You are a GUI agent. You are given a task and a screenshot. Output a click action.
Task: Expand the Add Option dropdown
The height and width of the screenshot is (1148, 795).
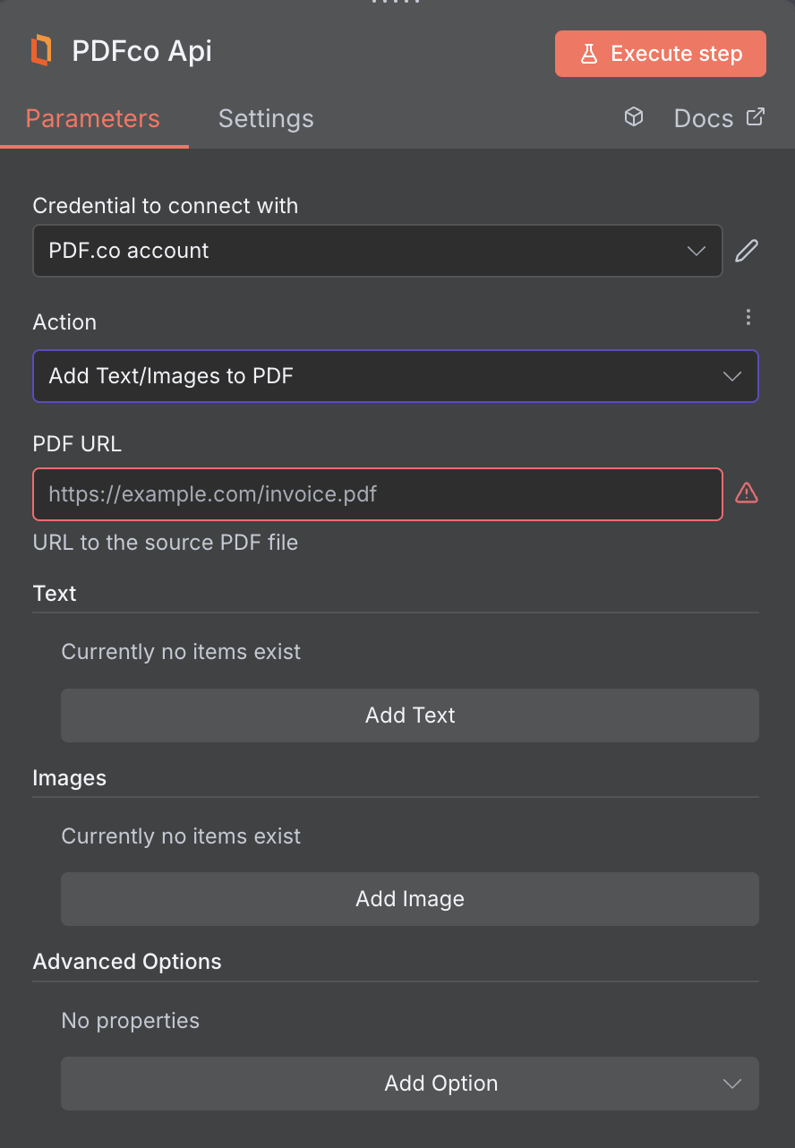(x=410, y=1084)
